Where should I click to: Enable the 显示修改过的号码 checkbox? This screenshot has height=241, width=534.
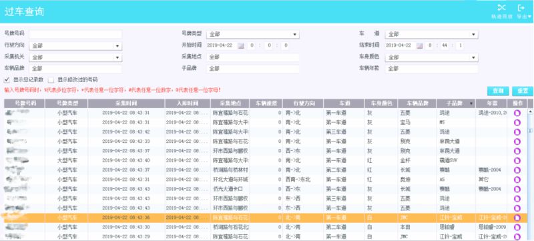tap(51, 80)
